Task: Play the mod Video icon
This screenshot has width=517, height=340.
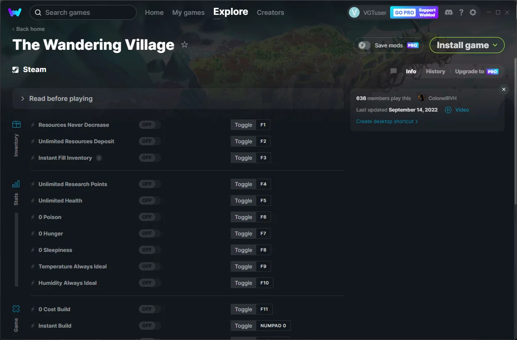Action: point(448,110)
